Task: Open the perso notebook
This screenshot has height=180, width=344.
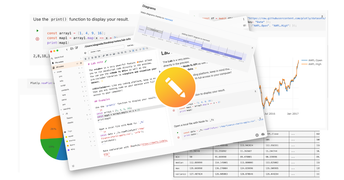Action: pos(64,100)
